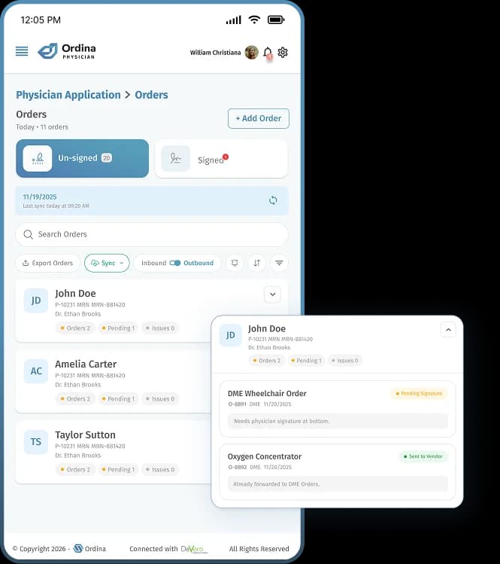This screenshot has height=564, width=500.
Task: Open the Sync dropdown
Action: pos(107,263)
